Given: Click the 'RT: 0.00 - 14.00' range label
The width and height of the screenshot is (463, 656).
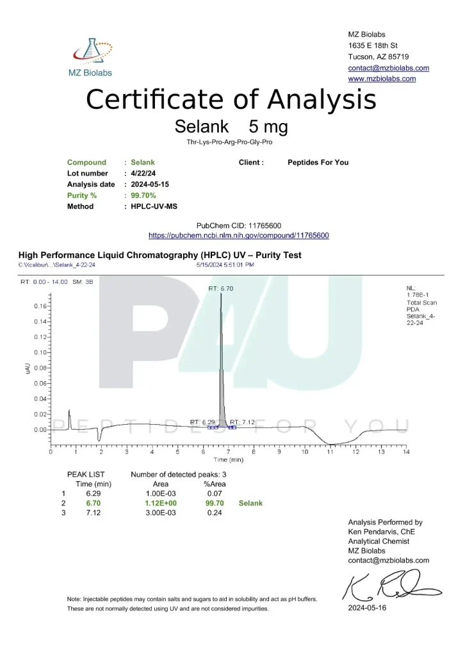Looking at the screenshot, I should tap(44, 282).
